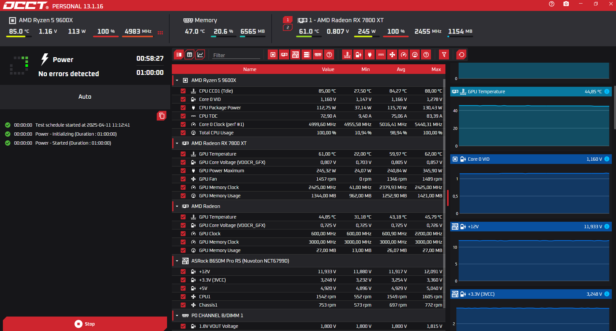616x331 pixels.
Task: Stop the running Power test
Action: pos(85,324)
